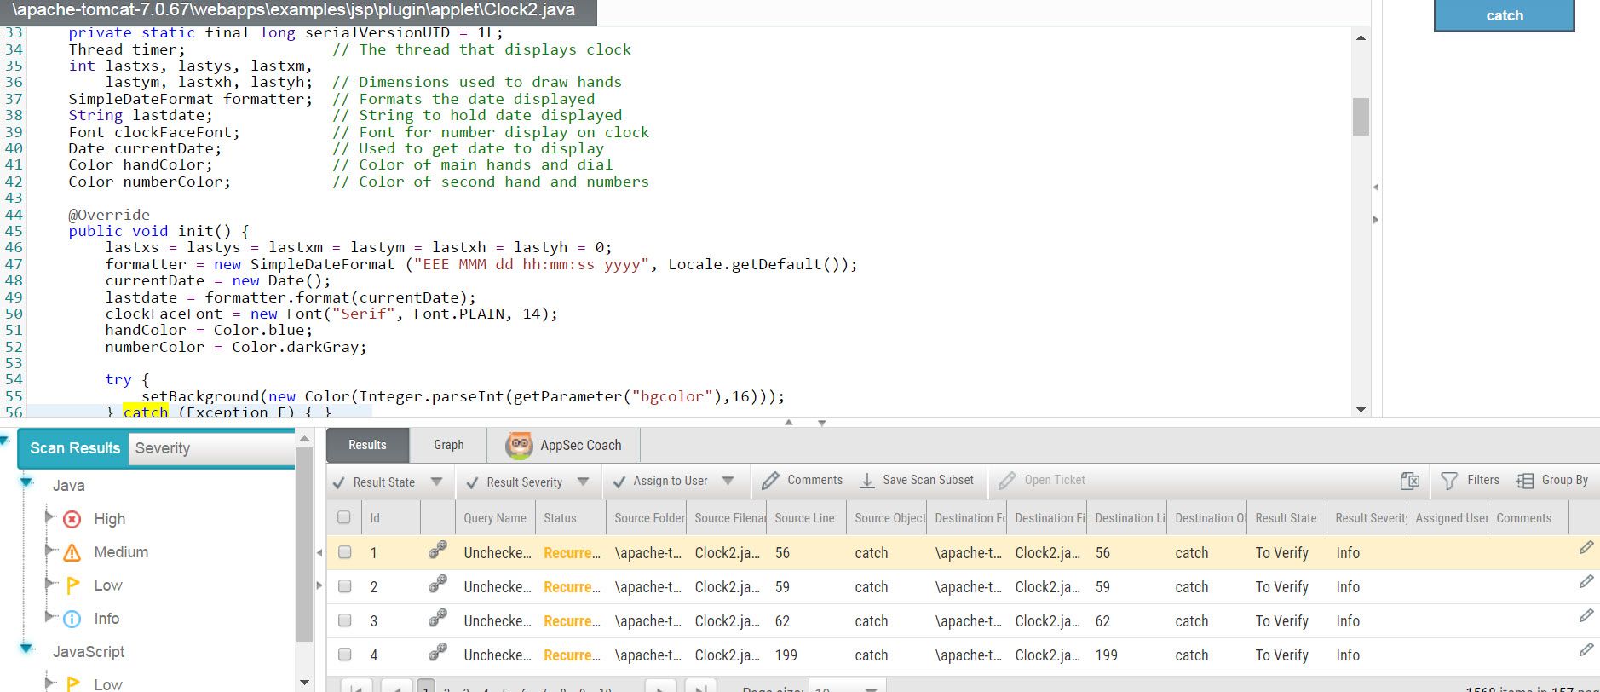Click the Medium severity warning triangle icon

pyautogui.click(x=72, y=552)
